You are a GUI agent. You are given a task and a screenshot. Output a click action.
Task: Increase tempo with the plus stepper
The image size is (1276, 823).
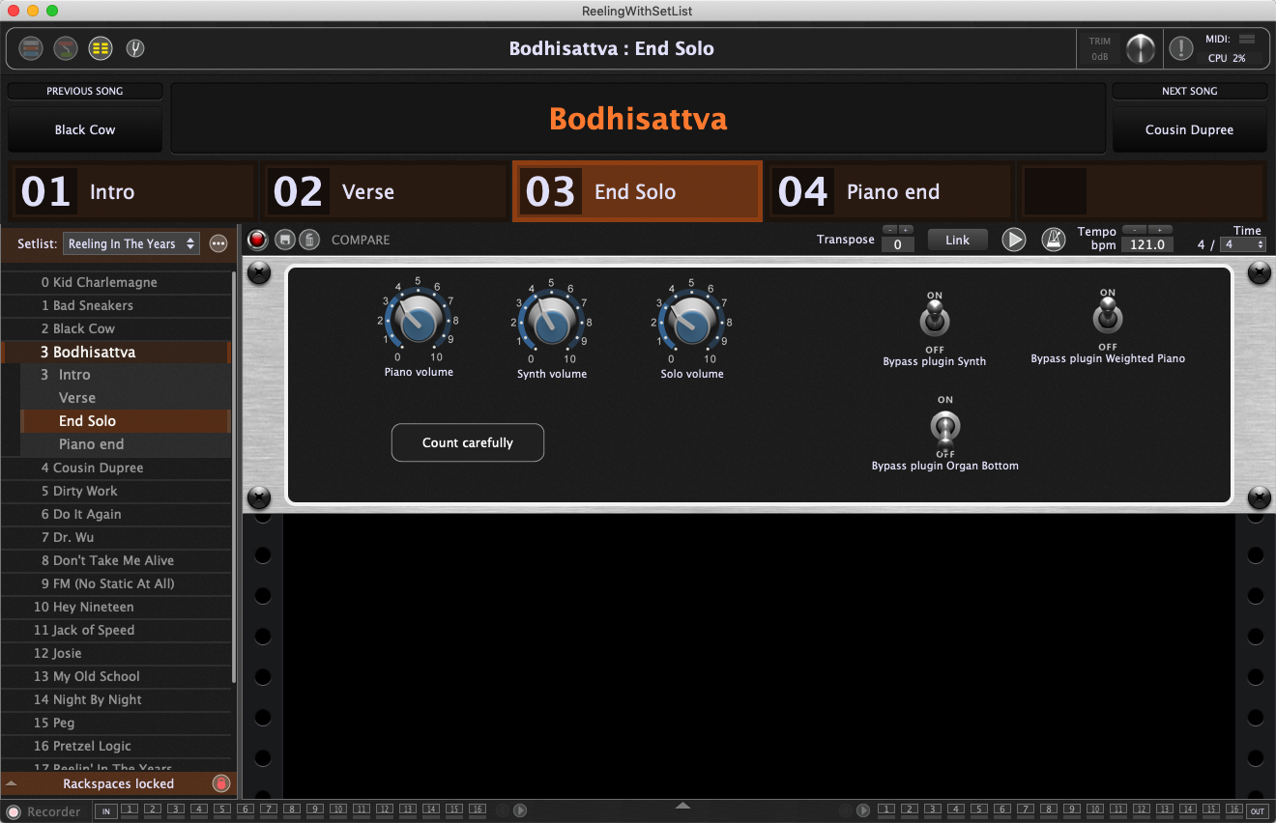pos(1160,230)
